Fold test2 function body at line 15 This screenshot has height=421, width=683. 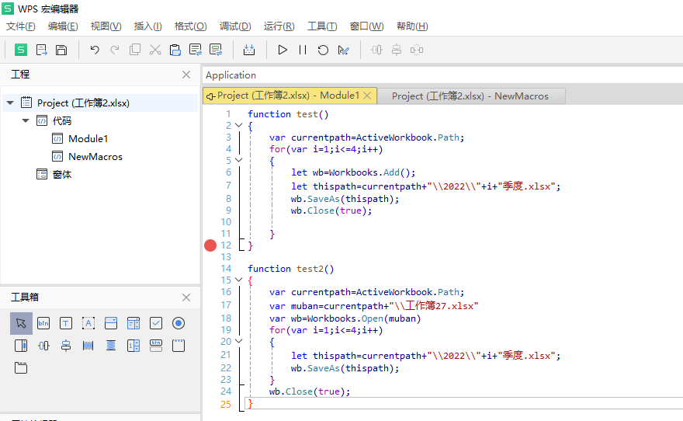(239, 280)
